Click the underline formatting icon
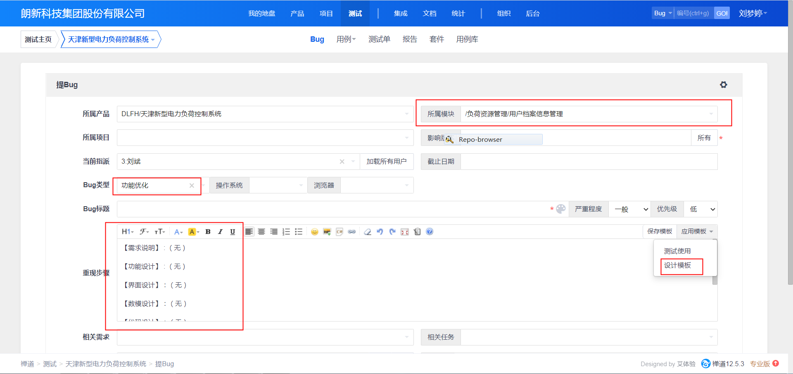The height and width of the screenshot is (374, 793). [233, 232]
